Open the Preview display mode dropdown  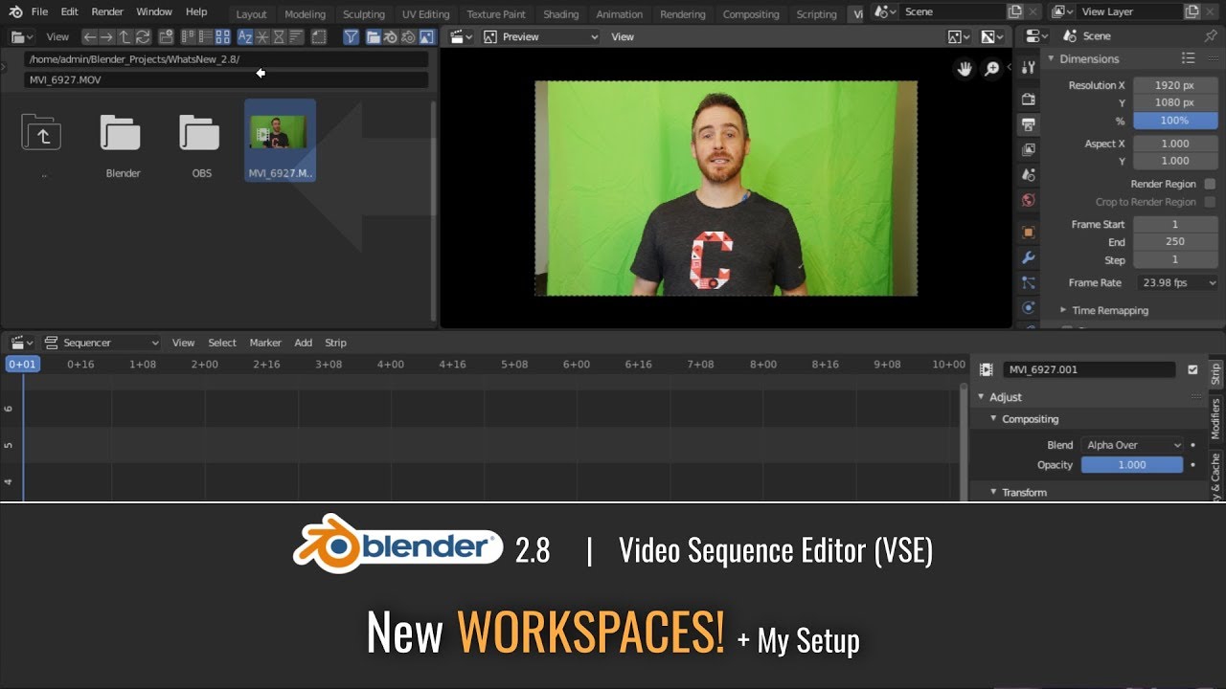click(x=542, y=36)
